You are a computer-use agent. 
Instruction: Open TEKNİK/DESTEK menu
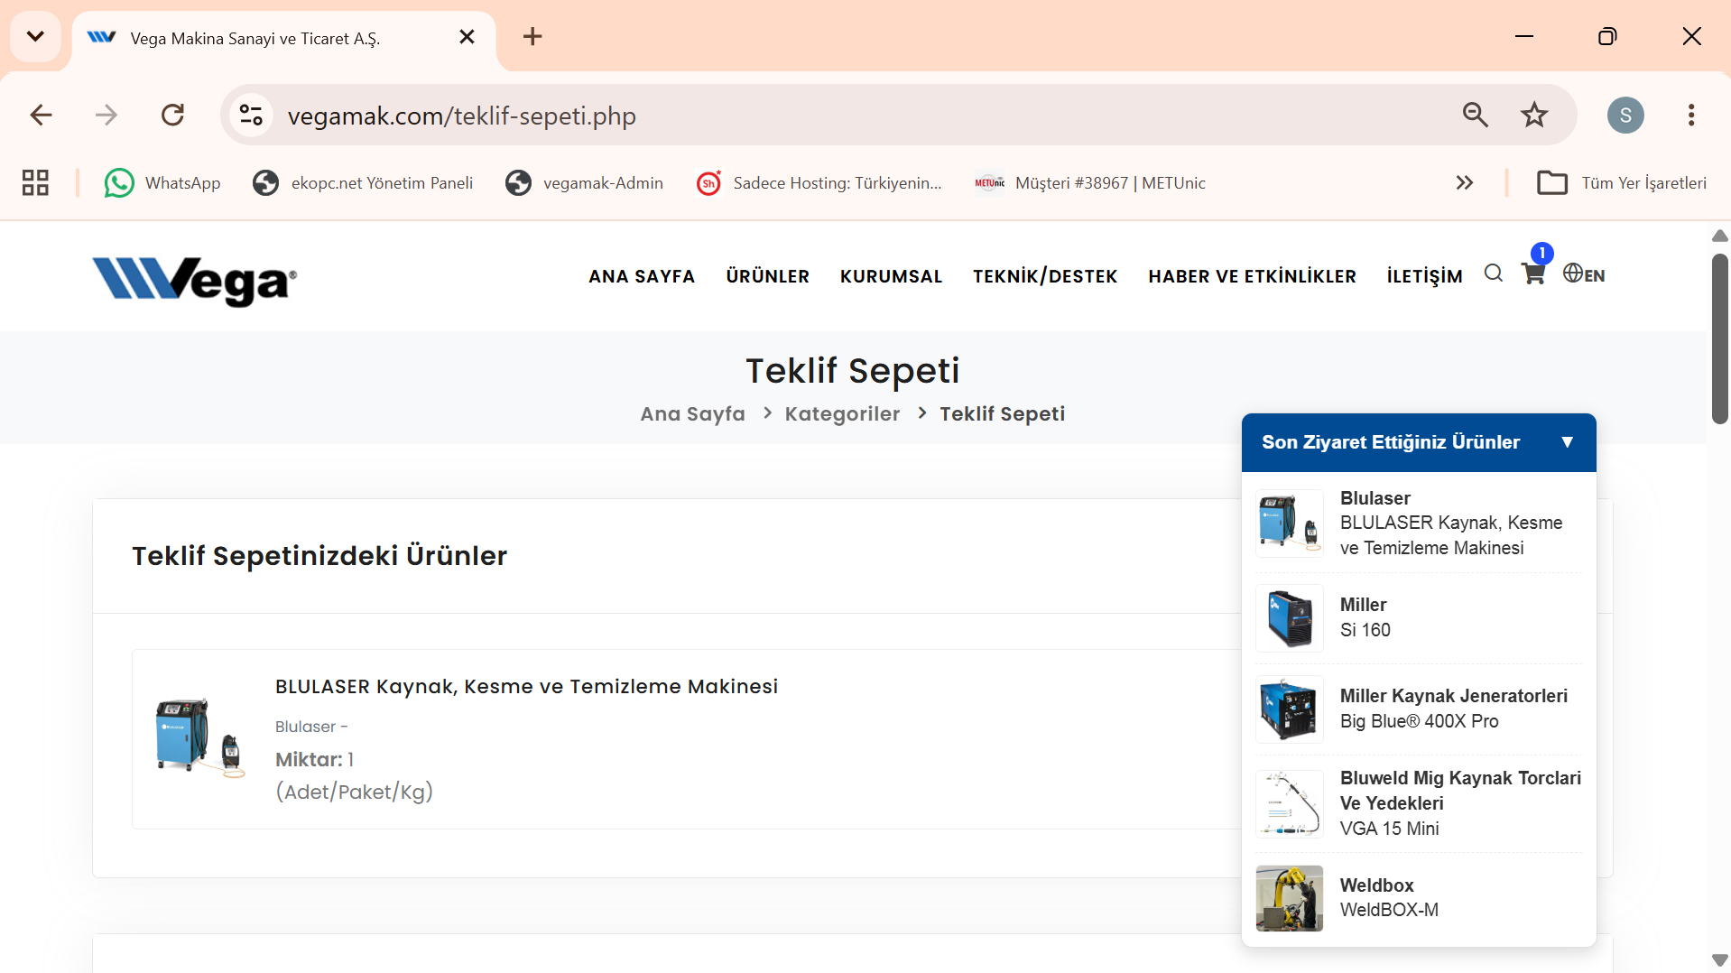click(1045, 276)
